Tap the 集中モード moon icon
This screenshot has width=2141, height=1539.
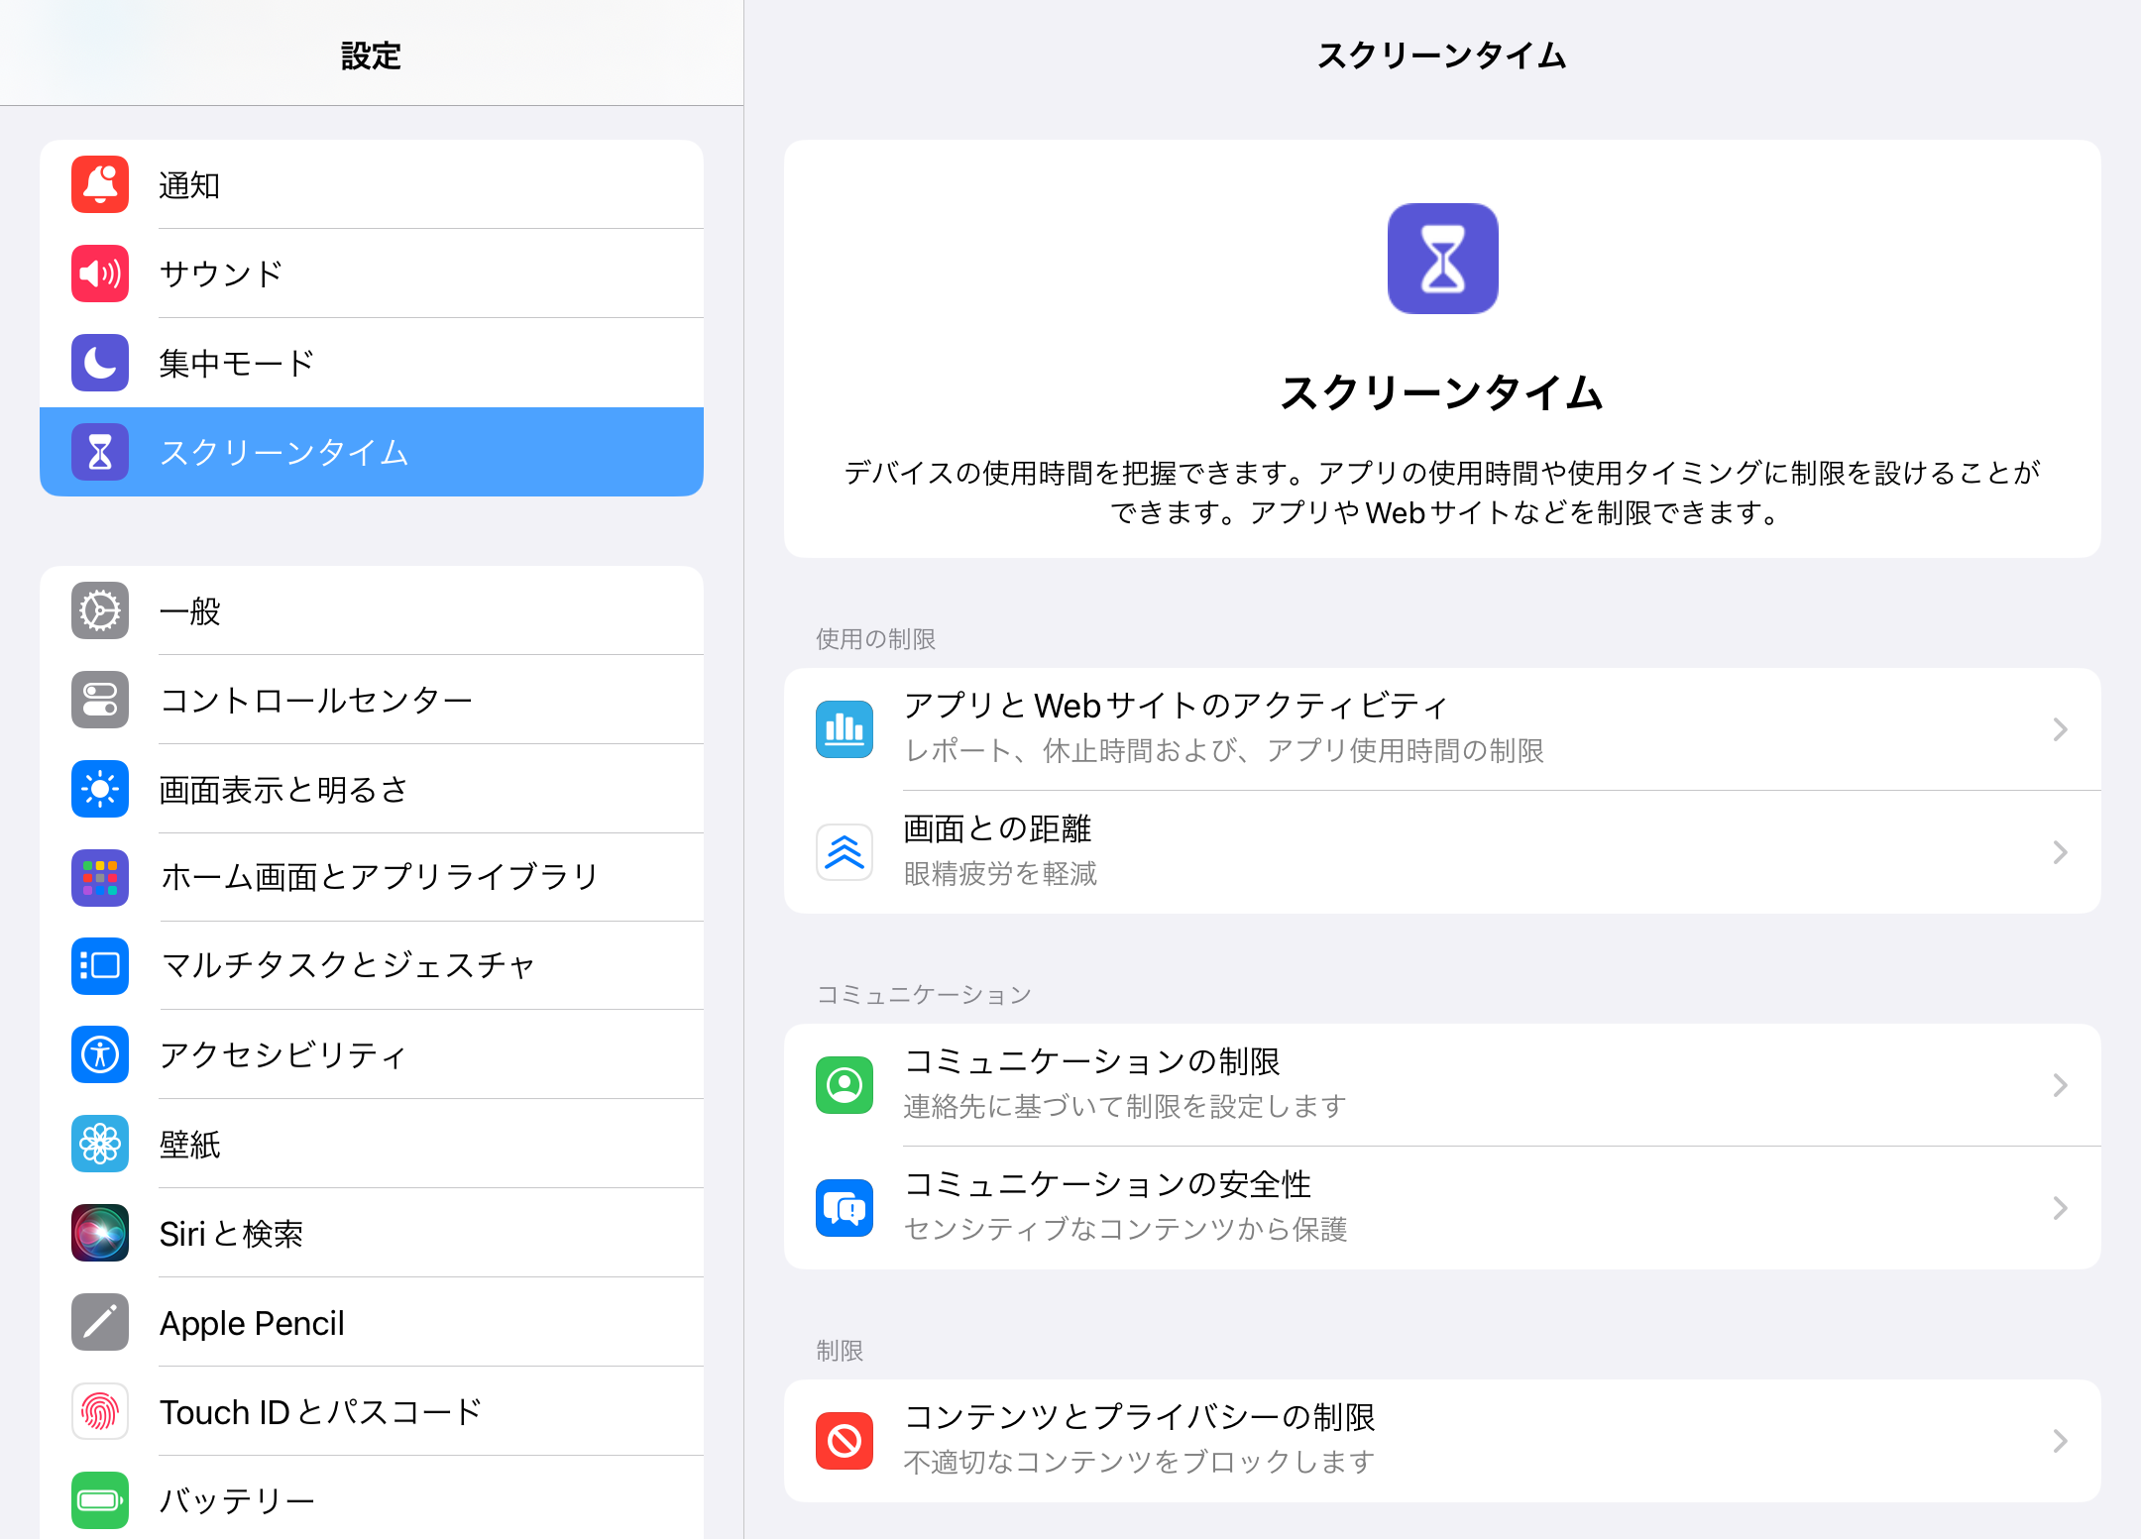point(100,363)
